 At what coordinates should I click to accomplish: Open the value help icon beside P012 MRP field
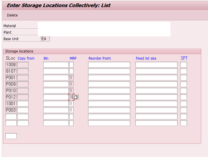[x=76, y=97]
